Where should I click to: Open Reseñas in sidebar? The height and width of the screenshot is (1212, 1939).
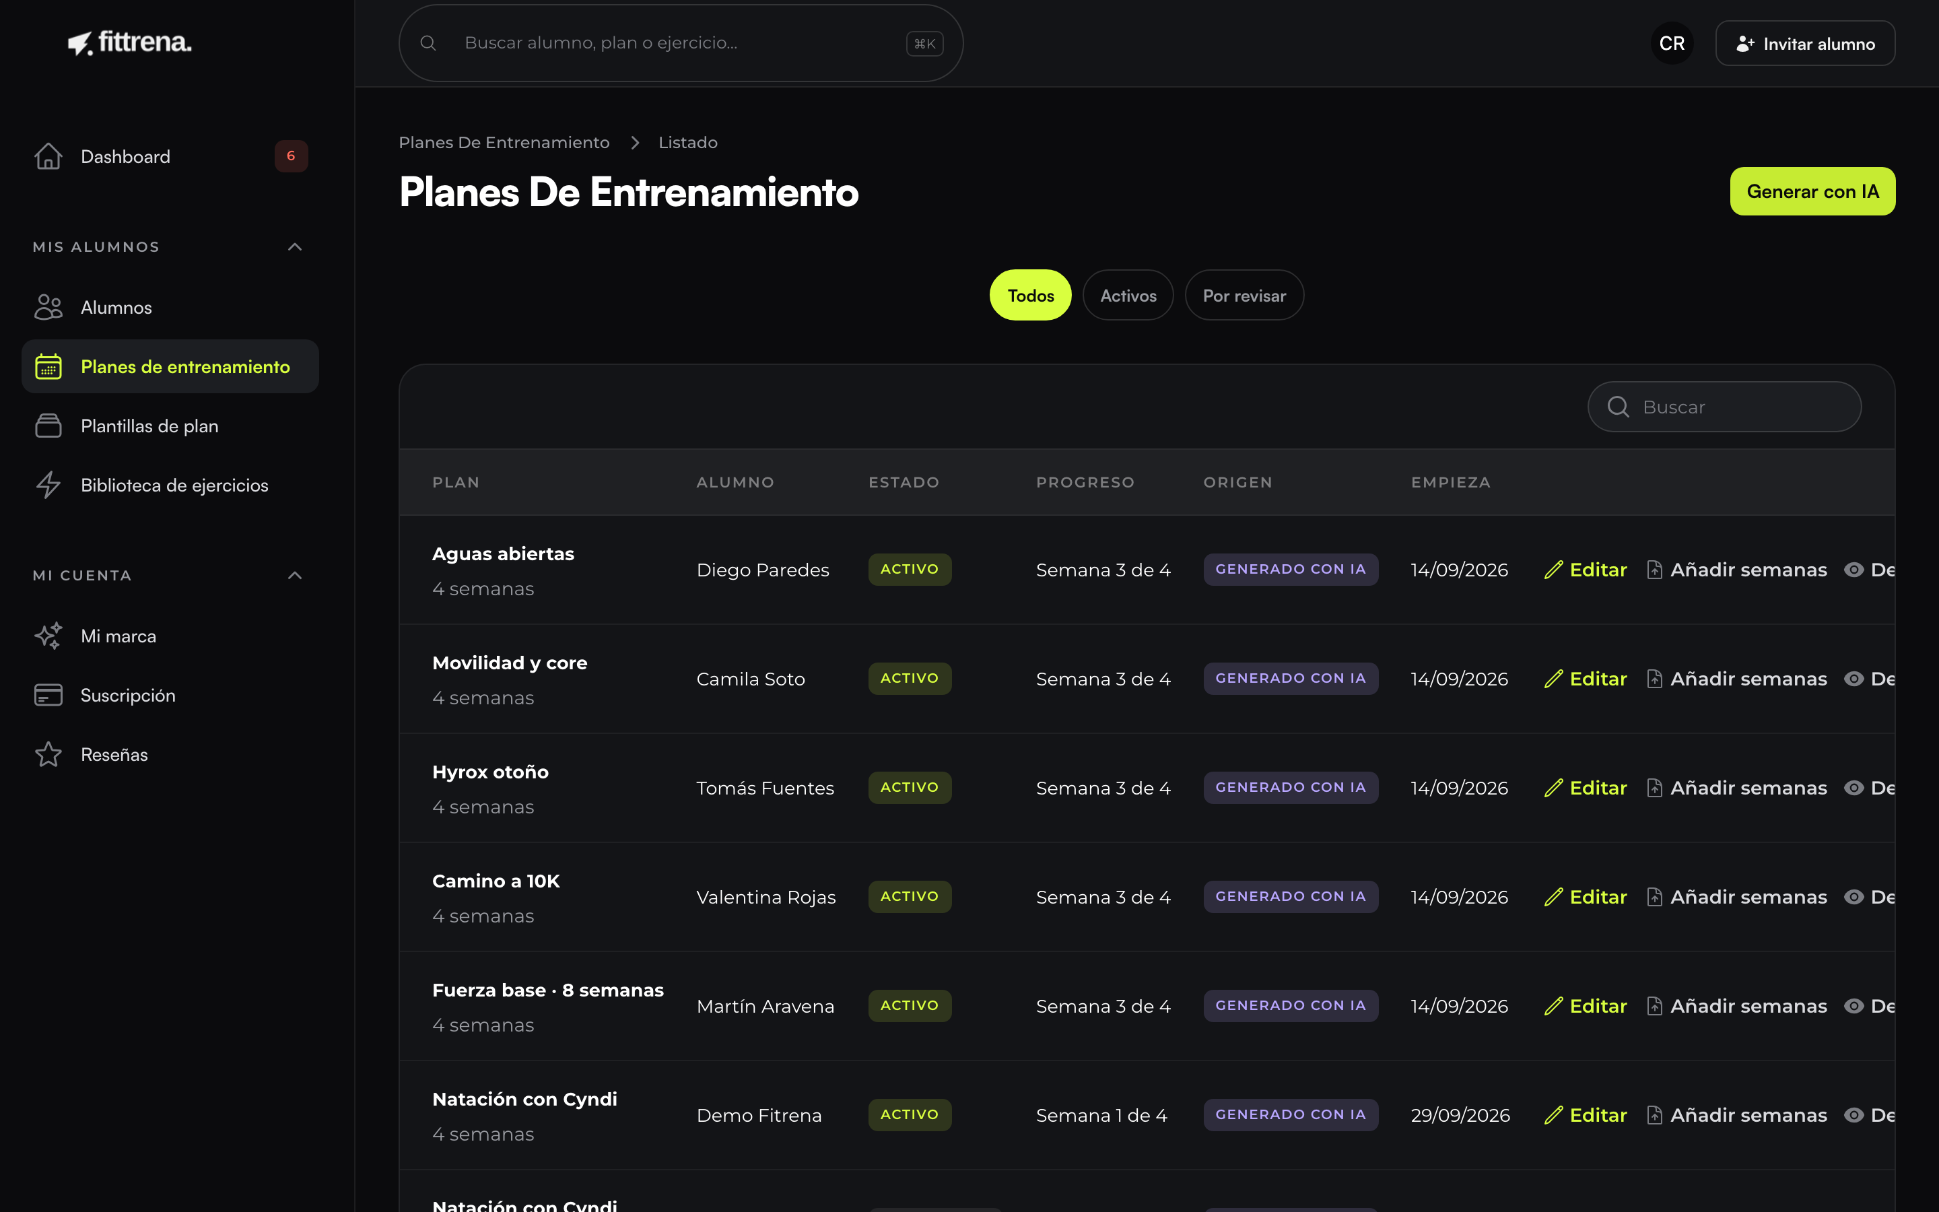click(170, 754)
